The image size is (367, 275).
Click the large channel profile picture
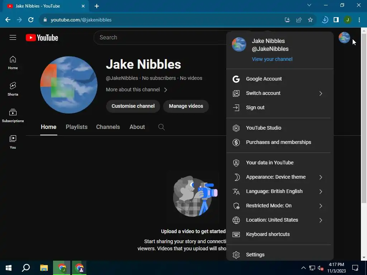69,85
